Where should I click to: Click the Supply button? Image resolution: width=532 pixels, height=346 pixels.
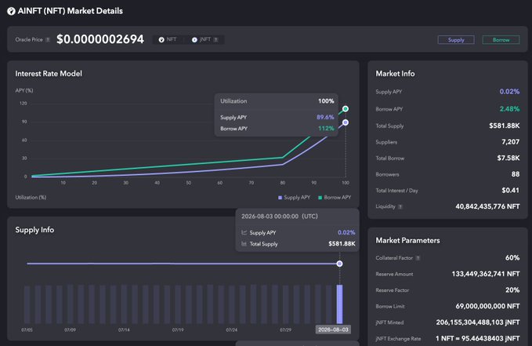pyautogui.click(x=456, y=40)
